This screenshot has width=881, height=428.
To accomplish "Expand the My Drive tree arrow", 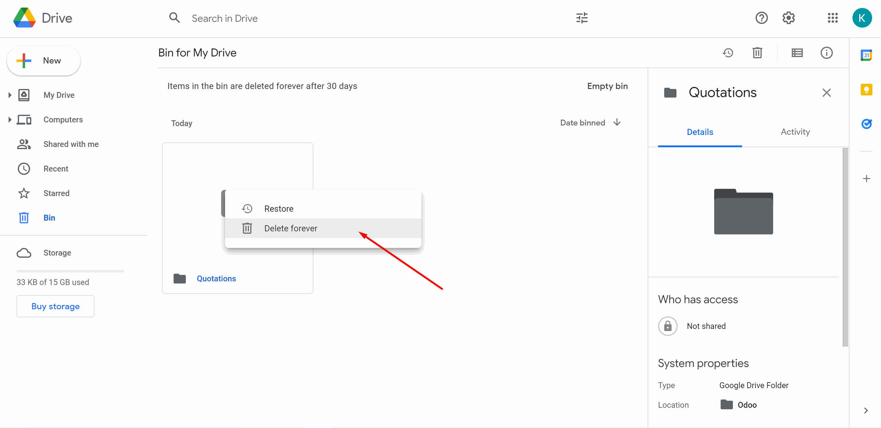I will tap(10, 95).
